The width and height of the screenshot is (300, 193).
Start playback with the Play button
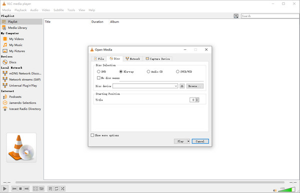(x=4, y=189)
